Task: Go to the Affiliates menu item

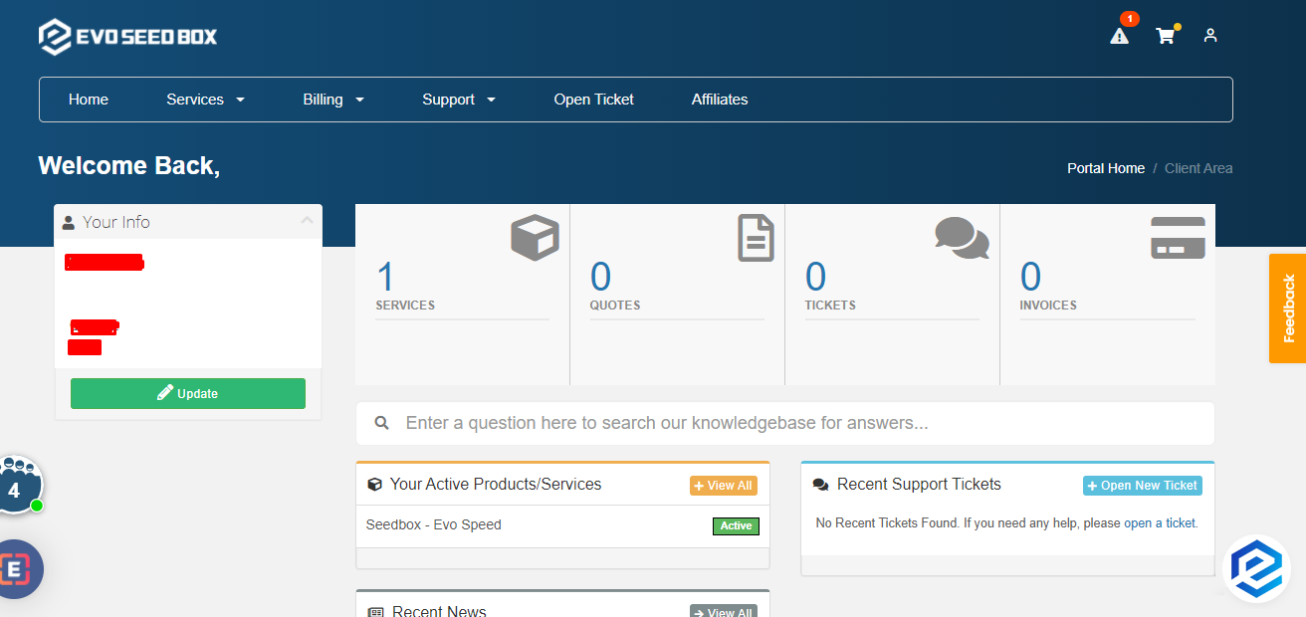Action: 720,100
